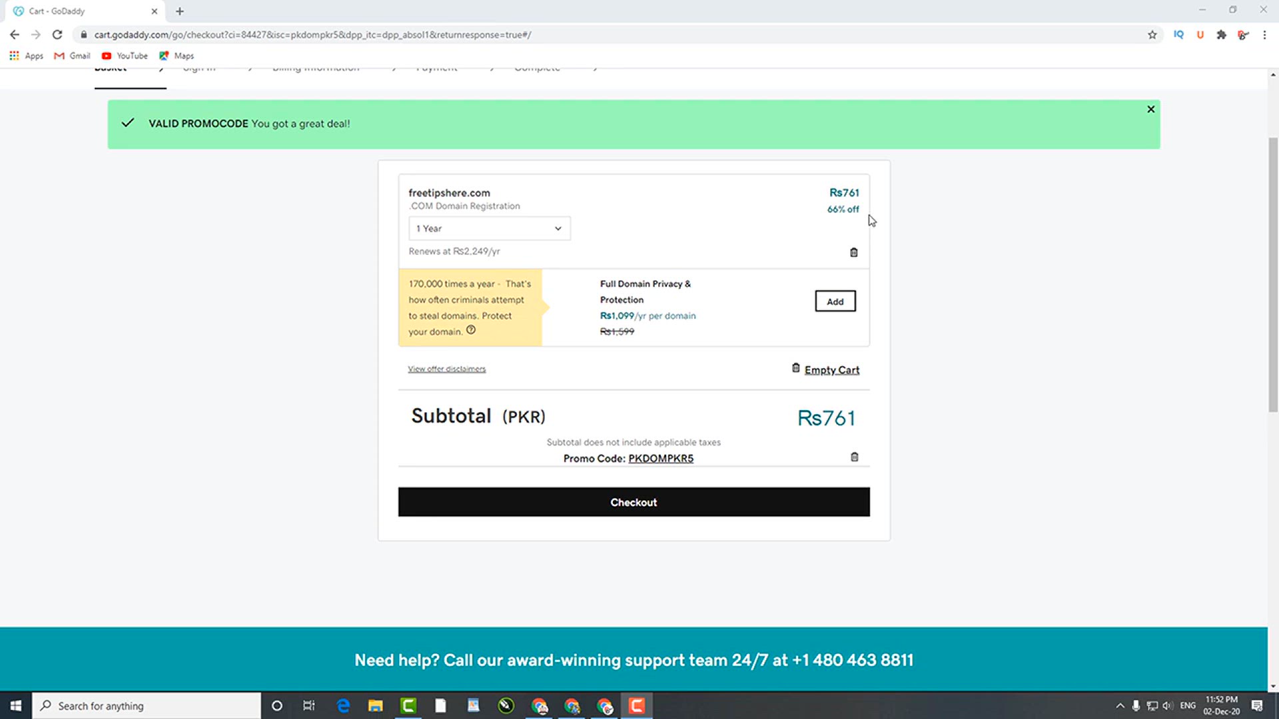Image resolution: width=1279 pixels, height=719 pixels.
Task: Open the white document icon in the taskbar
Action: [x=440, y=706]
